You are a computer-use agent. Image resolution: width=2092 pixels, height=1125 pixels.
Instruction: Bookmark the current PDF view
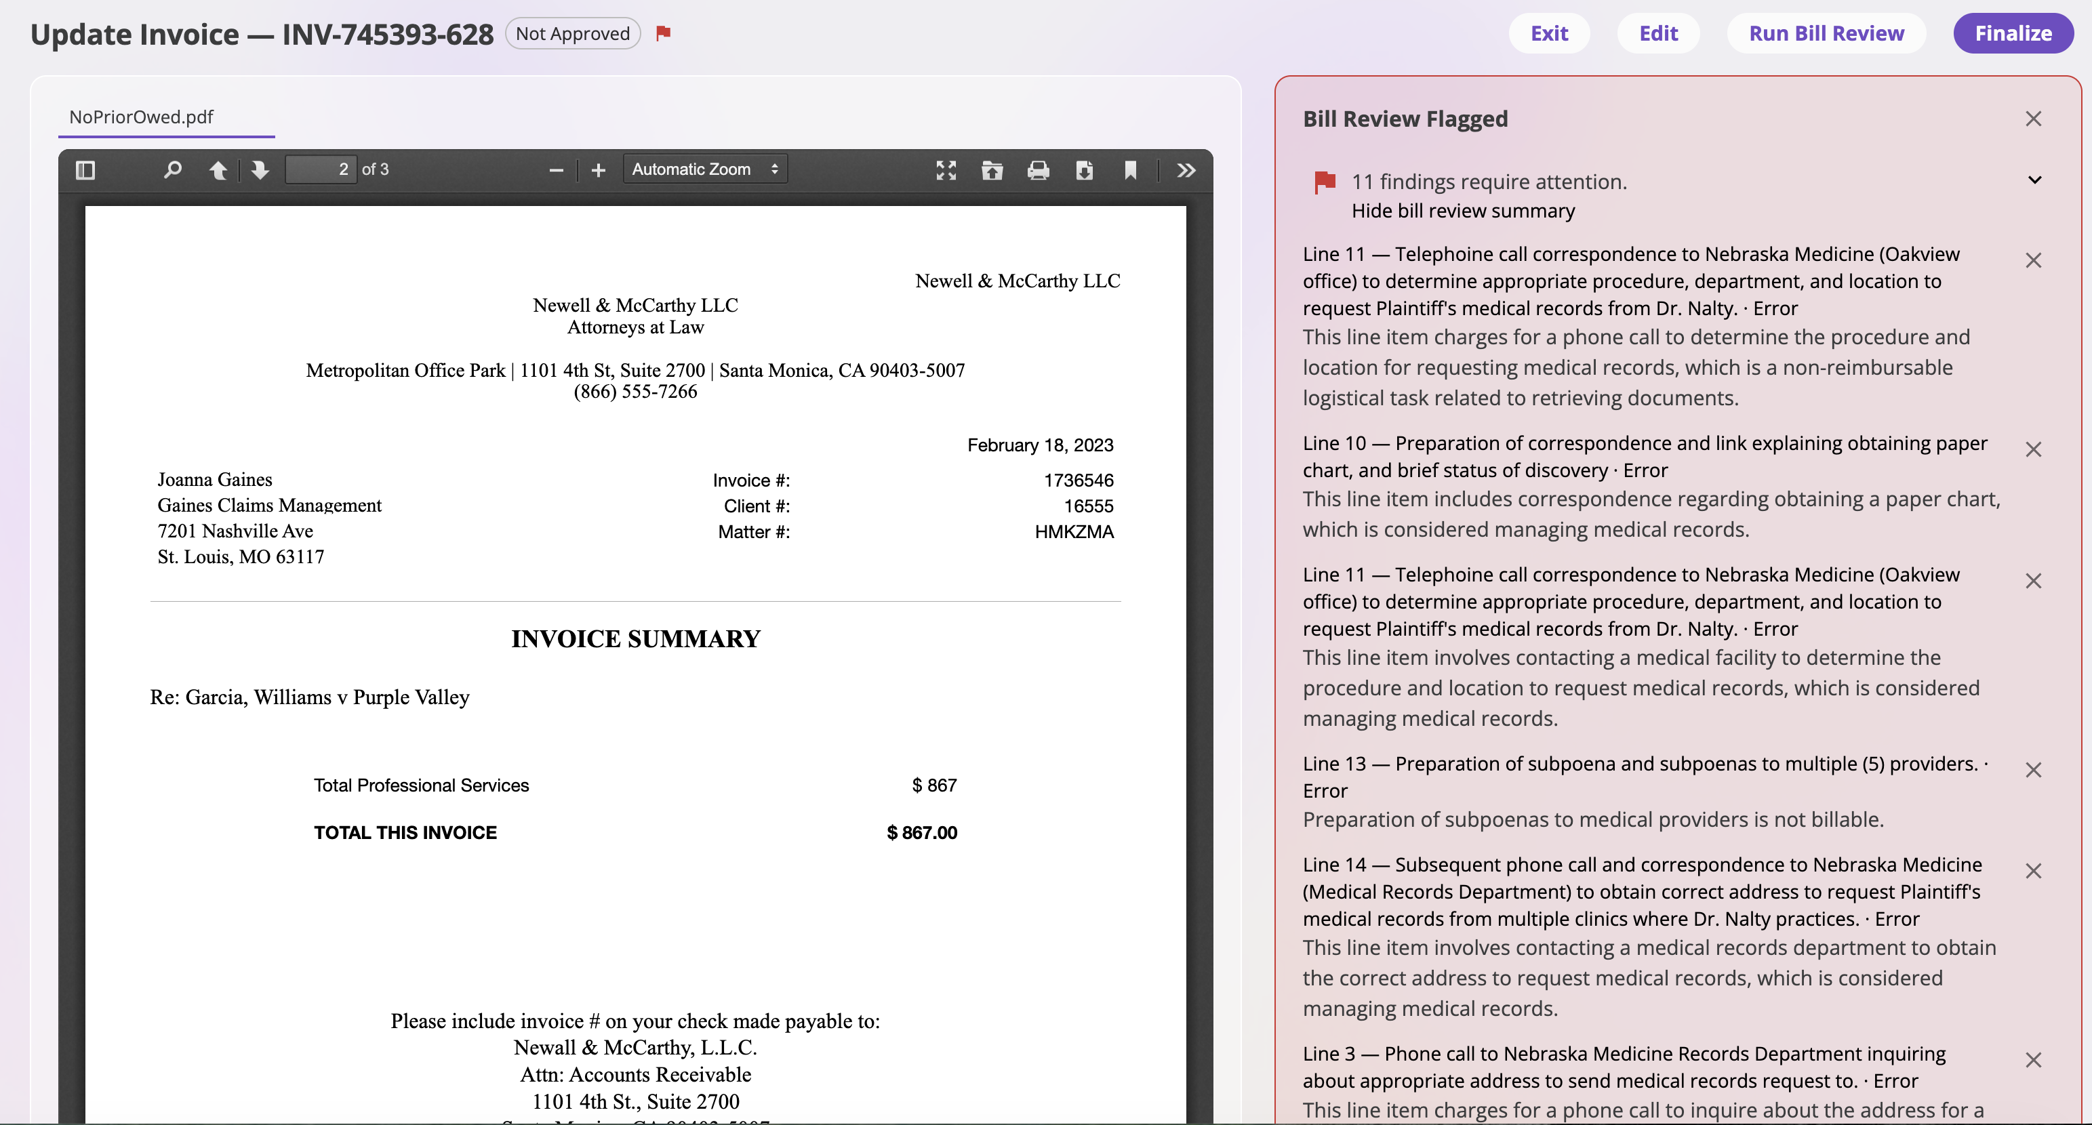click(x=1131, y=169)
